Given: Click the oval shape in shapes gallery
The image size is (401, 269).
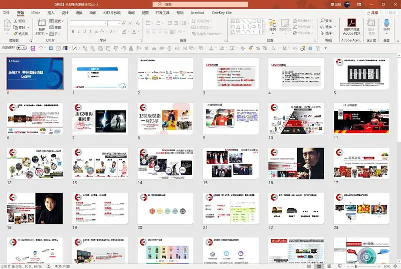Looking at the screenshot, I should click(259, 21).
